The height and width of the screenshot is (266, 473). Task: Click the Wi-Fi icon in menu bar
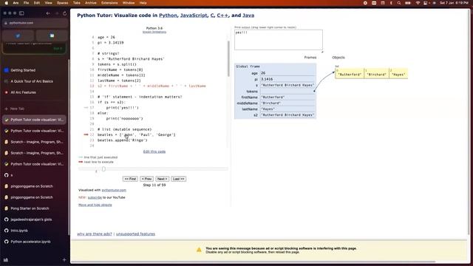tap(418, 3)
